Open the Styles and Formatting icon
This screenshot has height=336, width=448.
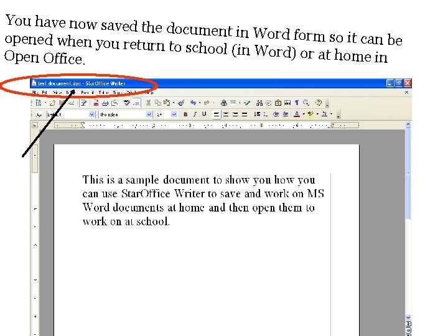click(x=39, y=114)
